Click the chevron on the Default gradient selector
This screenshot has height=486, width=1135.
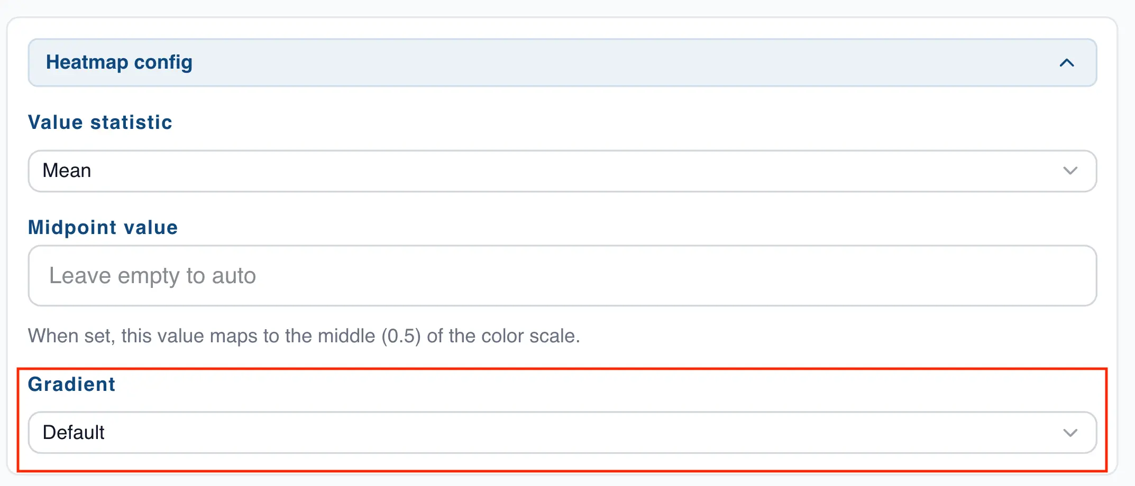1071,432
